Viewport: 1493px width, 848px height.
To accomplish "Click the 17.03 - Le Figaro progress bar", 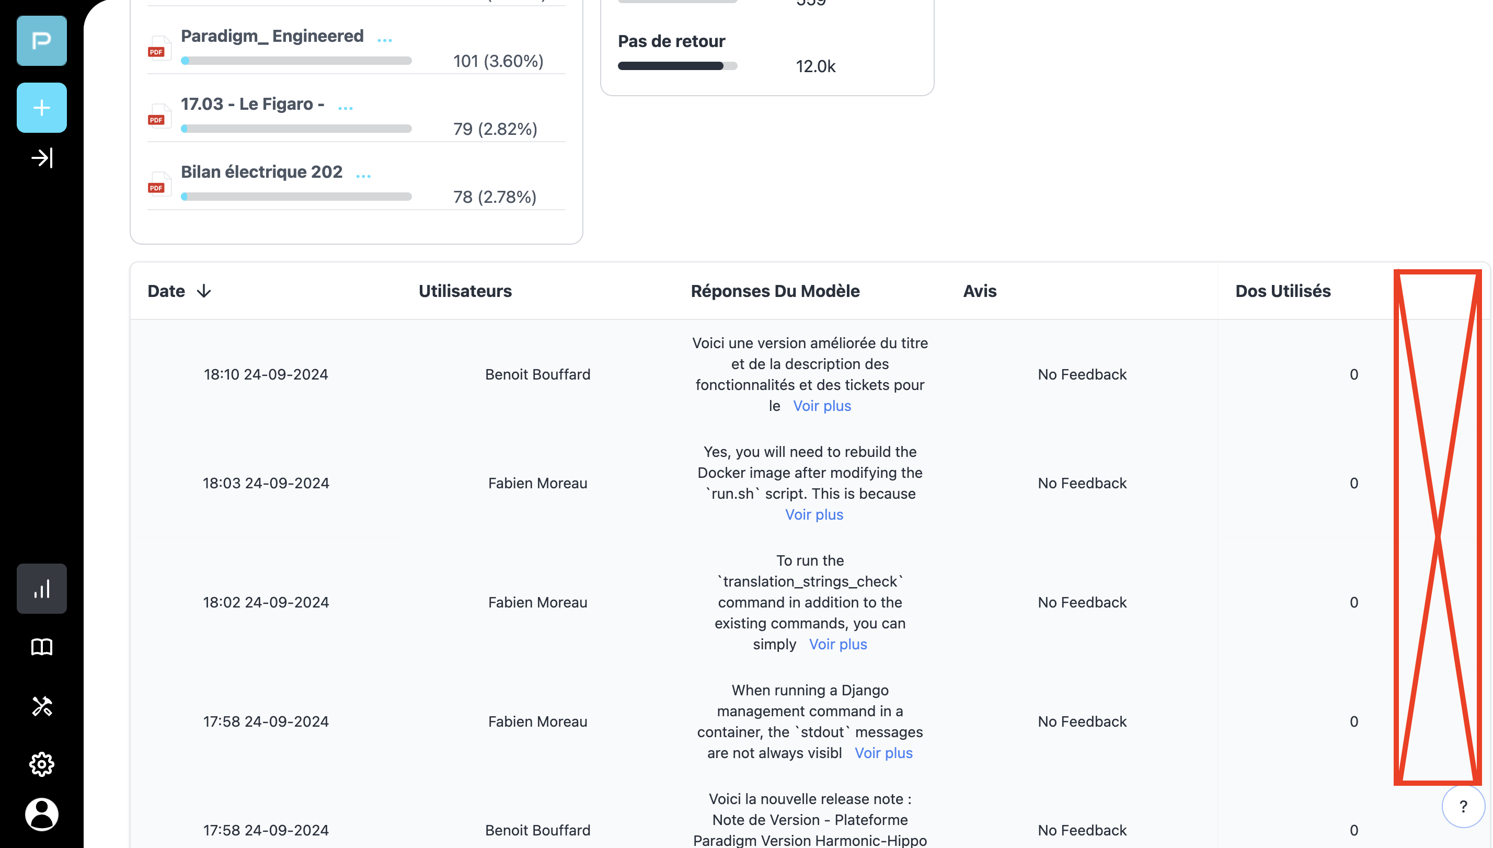I will 296,129.
